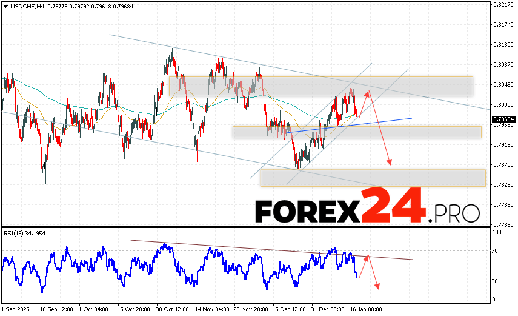Click the RSI level 70 axis label
Screen dimensions: 518x316
(496, 250)
